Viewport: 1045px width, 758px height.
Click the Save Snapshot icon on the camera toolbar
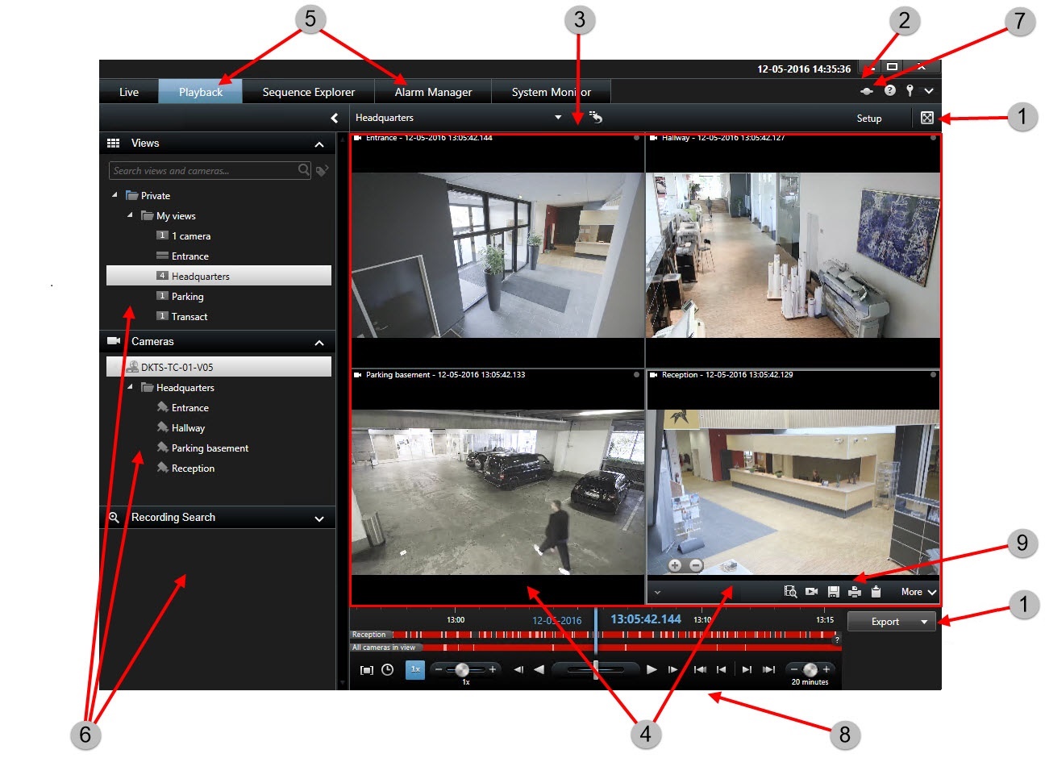click(x=833, y=591)
